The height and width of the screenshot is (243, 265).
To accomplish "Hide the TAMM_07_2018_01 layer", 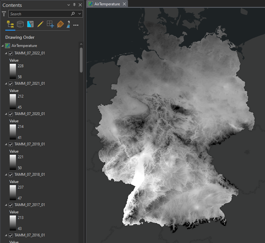I will coord(11,175).
